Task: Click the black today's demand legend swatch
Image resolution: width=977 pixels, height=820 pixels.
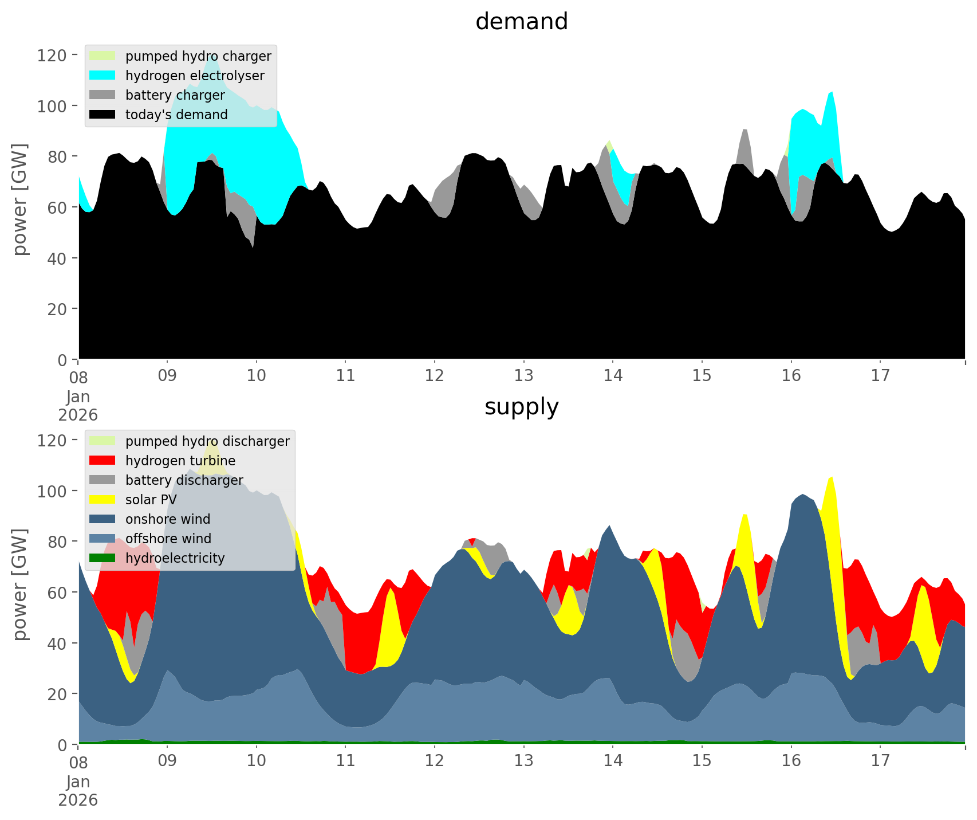Action: pyautogui.click(x=103, y=115)
